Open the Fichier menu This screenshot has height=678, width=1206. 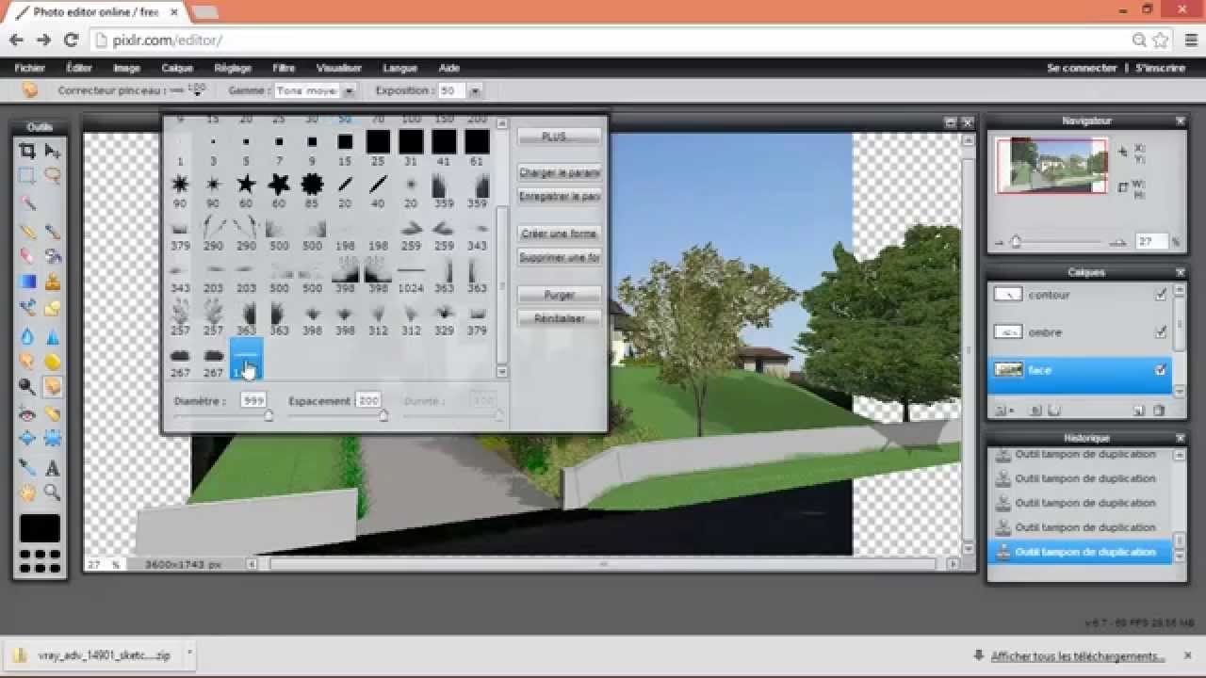pyautogui.click(x=30, y=68)
